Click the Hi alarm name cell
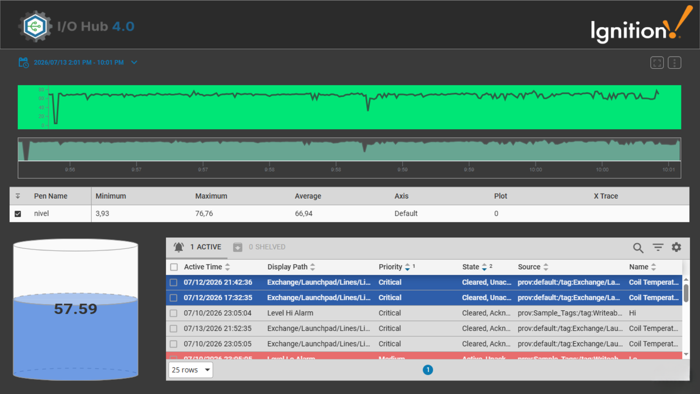This screenshot has width=700, height=394. pos(633,313)
